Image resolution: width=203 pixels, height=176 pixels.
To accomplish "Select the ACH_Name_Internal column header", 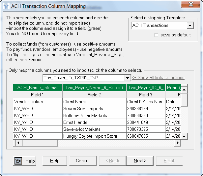I will click(x=38, y=88).
